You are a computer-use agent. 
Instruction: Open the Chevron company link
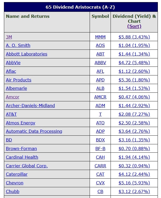(x=15, y=183)
